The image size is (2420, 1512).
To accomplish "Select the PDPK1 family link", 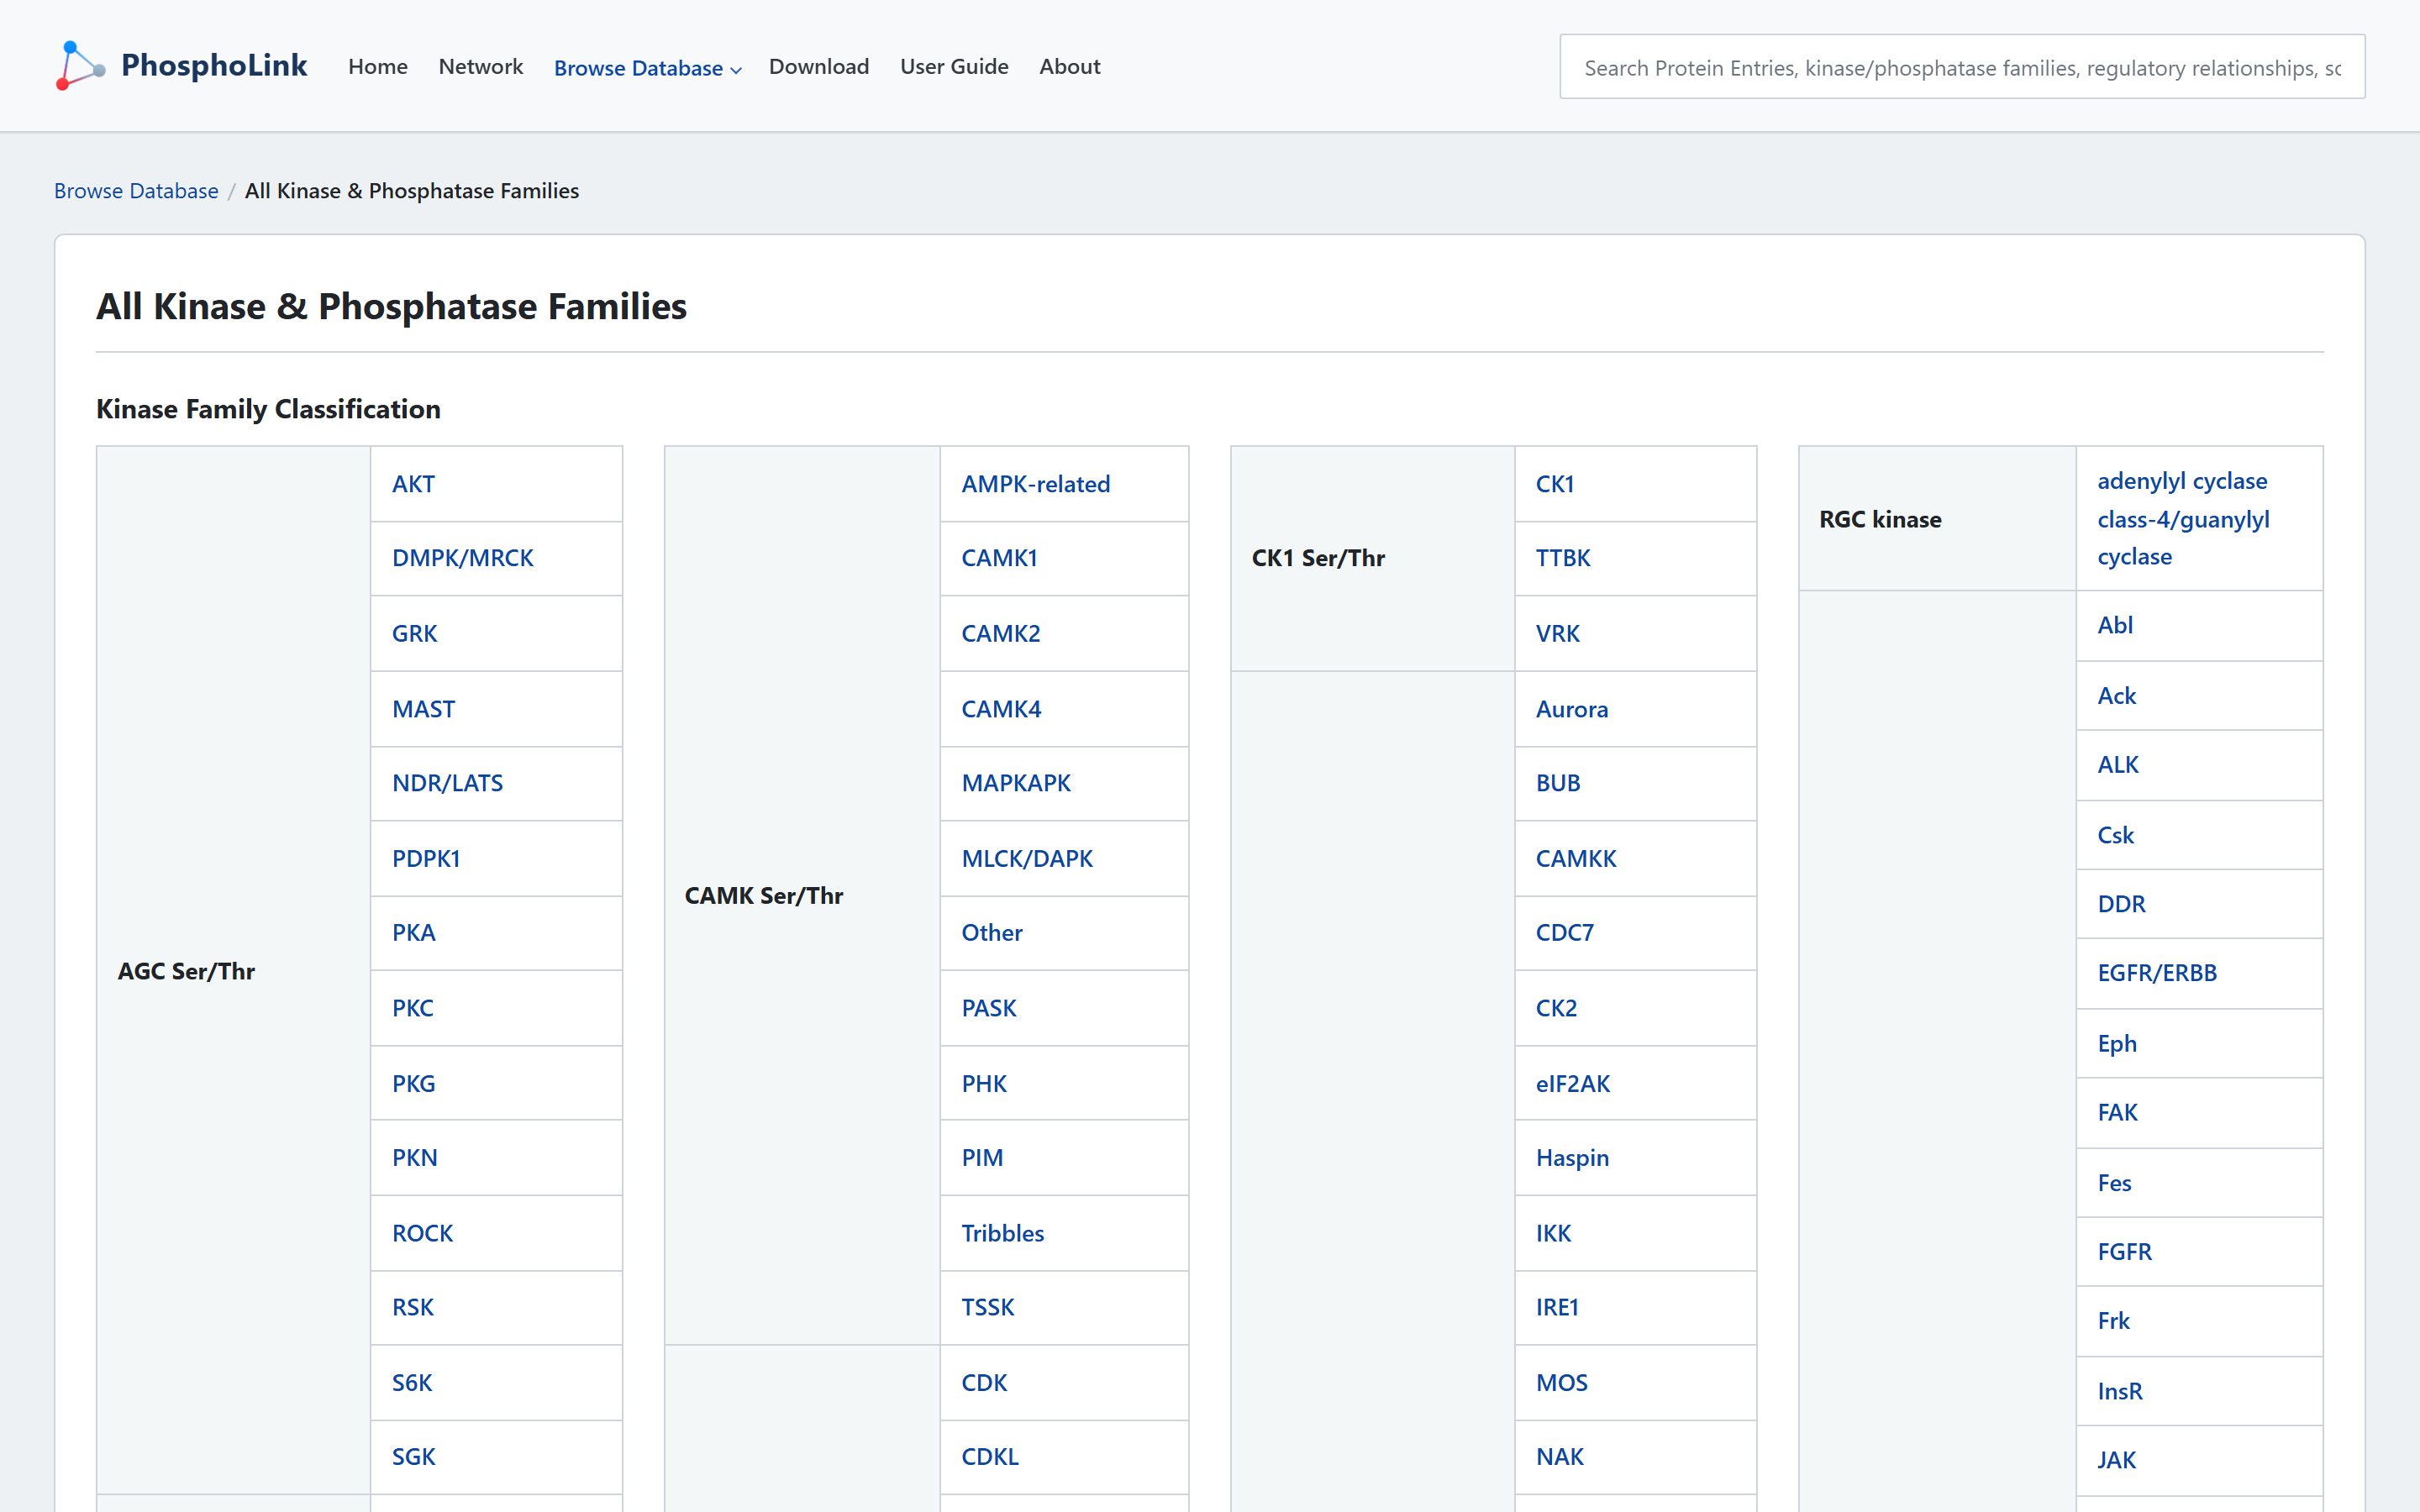I will click(426, 859).
